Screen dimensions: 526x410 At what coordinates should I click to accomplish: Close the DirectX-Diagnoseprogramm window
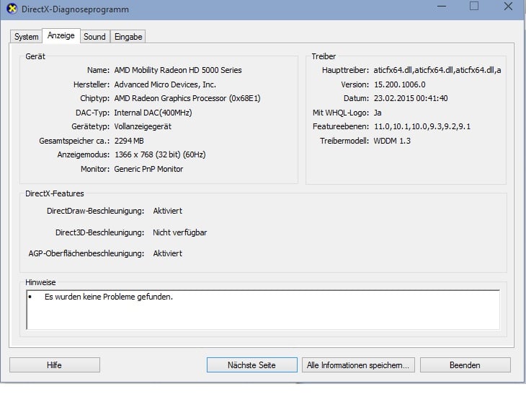pyautogui.click(x=508, y=6)
